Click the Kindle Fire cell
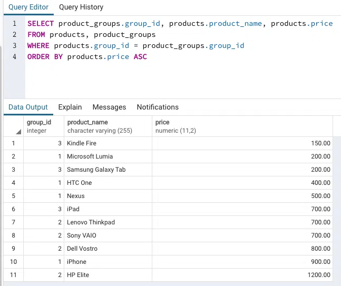Viewport: 341px width, 286px height. [x=108, y=143]
